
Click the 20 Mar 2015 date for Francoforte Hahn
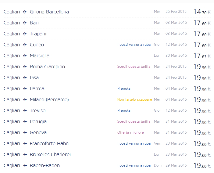click(x=176, y=143)
